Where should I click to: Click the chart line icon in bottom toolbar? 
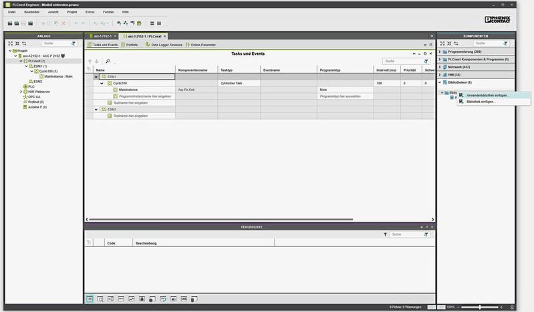pos(132,299)
